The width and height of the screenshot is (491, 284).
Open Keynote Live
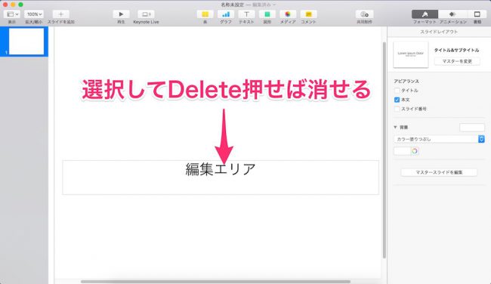[146, 14]
